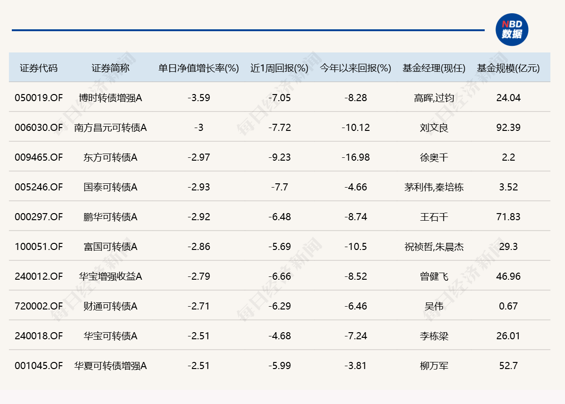Select code 240012.OF

(39, 276)
